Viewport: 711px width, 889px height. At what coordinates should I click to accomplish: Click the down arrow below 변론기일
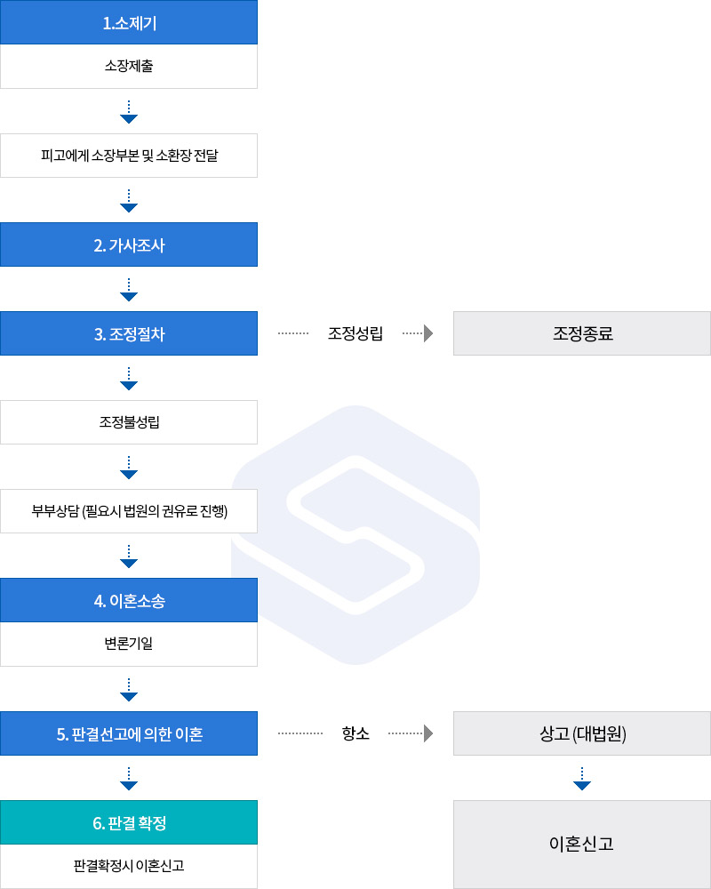129,690
